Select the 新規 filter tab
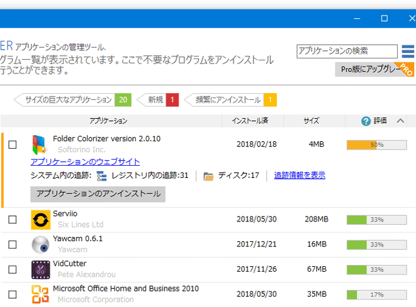416x307 pixels. click(157, 100)
